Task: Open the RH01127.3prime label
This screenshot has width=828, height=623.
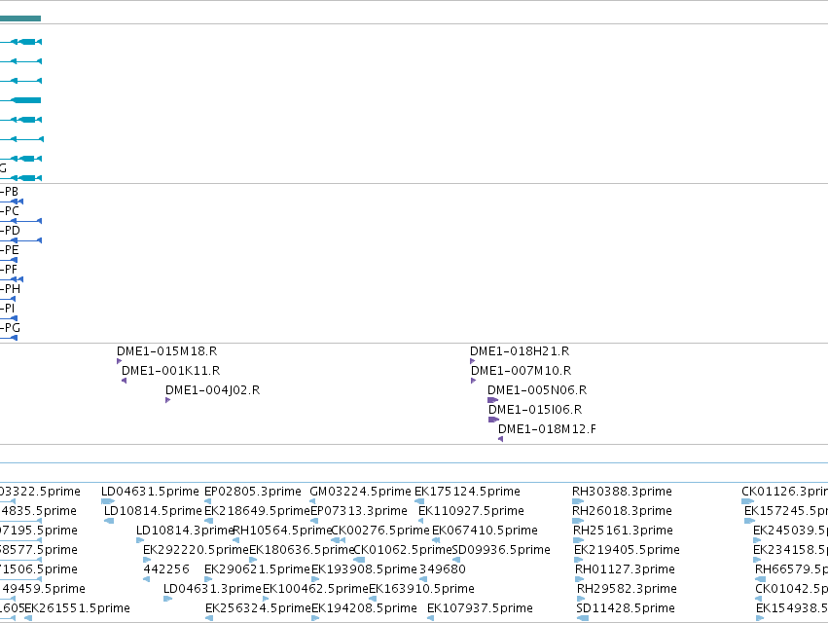Action: click(625, 569)
